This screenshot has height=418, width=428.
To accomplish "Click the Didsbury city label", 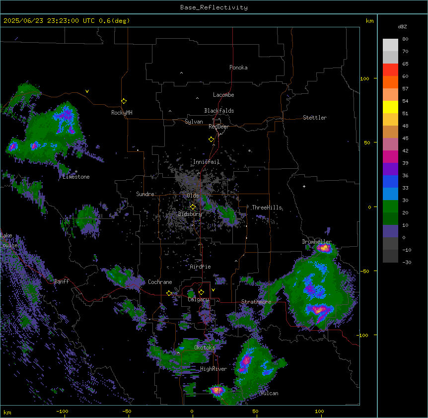I will pos(190,214).
